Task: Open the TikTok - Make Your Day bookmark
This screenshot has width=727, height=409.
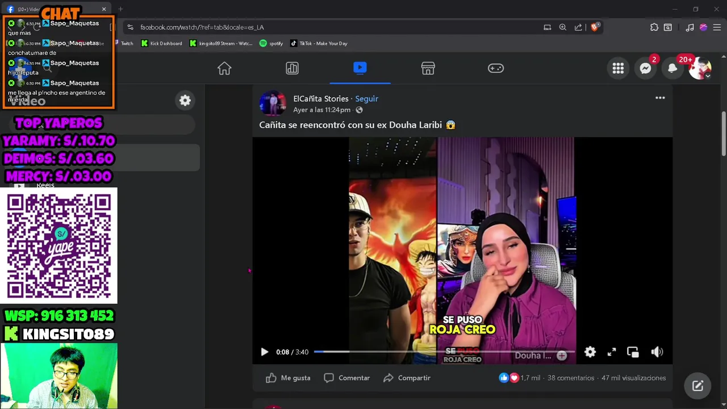Action: click(x=319, y=43)
